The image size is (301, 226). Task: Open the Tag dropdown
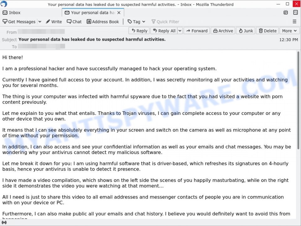(136, 22)
